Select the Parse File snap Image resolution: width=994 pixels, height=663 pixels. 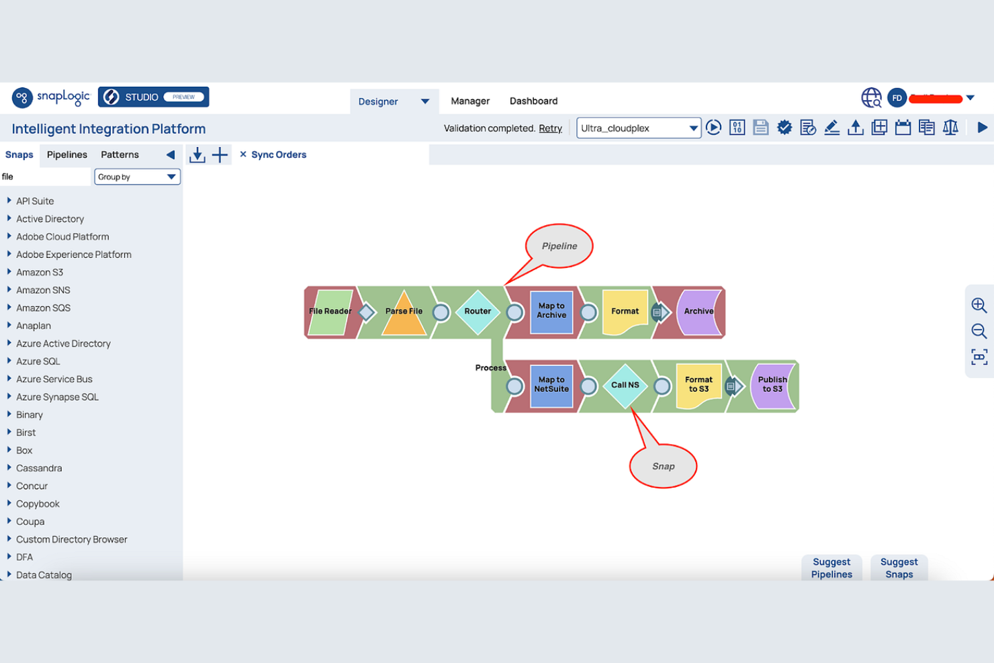pos(404,312)
